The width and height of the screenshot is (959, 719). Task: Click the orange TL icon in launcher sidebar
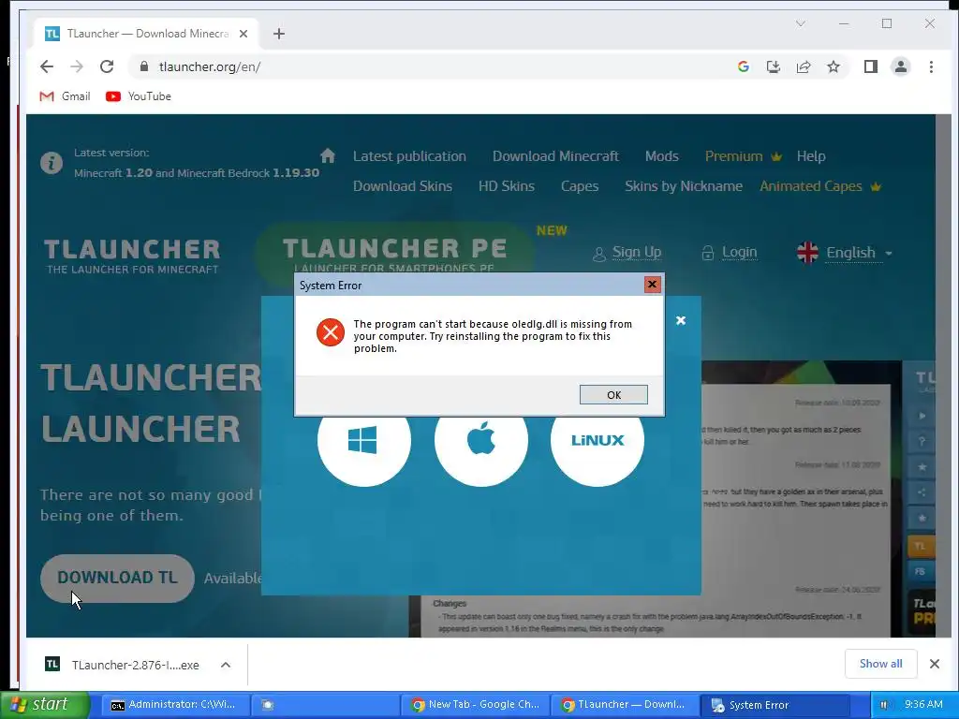pyautogui.click(x=920, y=546)
